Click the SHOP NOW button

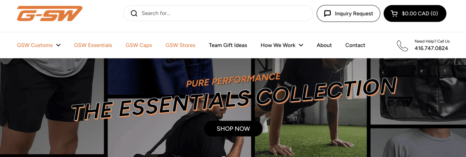(233, 129)
